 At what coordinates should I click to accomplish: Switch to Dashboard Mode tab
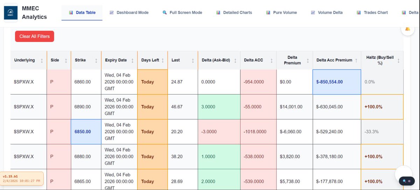click(129, 13)
